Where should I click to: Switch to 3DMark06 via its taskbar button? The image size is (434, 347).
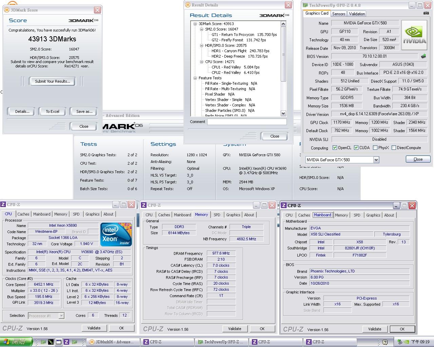[113, 342]
